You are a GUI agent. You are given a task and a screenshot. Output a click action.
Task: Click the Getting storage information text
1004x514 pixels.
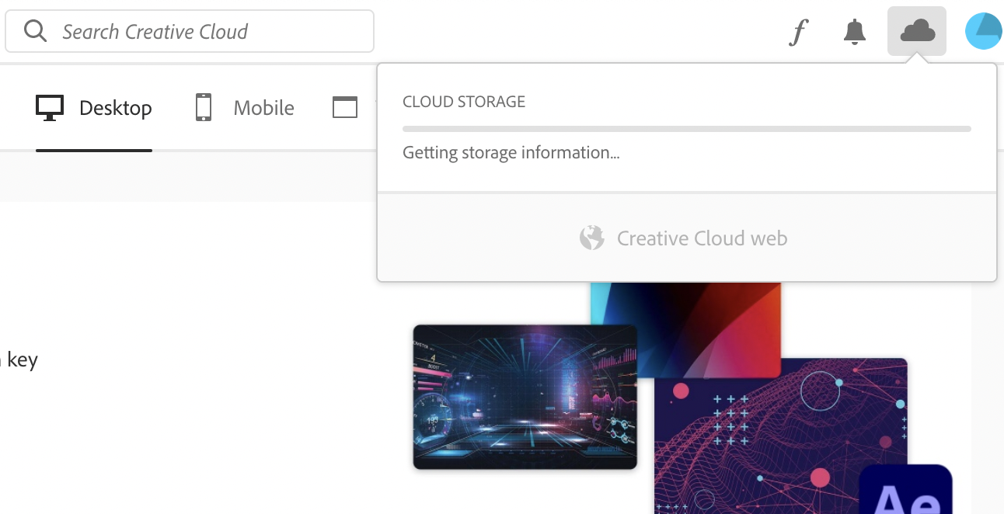tap(511, 152)
